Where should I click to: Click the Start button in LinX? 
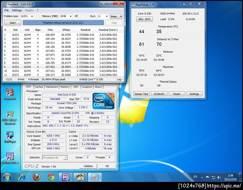click(x=13, y=23)
